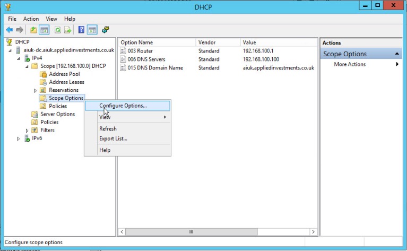407x251 pixels.
Task: Toggle Show/Hide Action Pane toolbar icon
Action: (92, 30)
